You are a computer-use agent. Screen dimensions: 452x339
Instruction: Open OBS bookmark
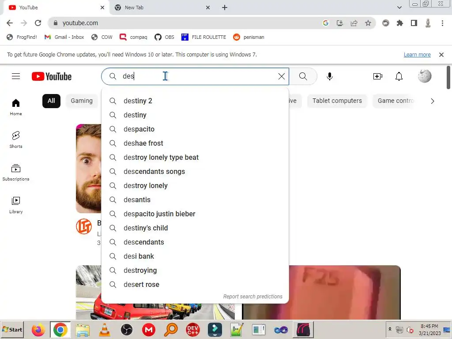pos(164,37)
